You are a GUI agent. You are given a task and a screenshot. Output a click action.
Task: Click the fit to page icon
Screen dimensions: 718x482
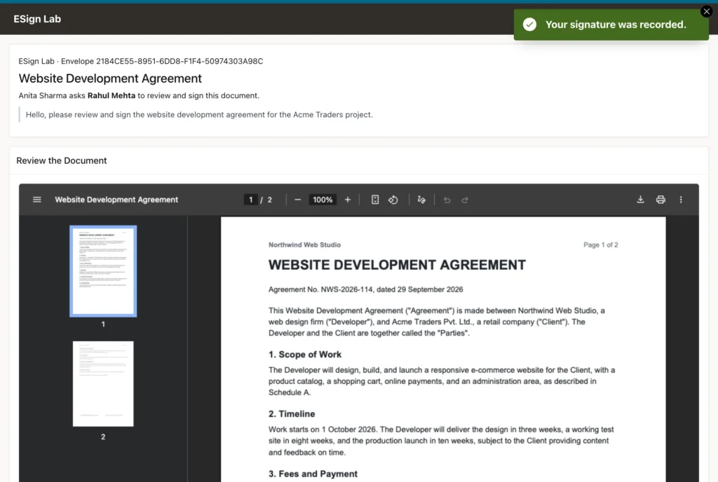[375, 200]
